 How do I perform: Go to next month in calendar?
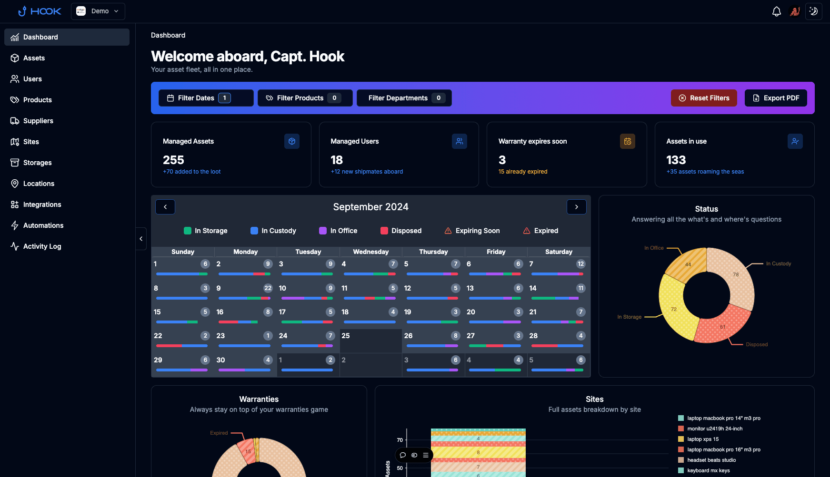[576, 207]
